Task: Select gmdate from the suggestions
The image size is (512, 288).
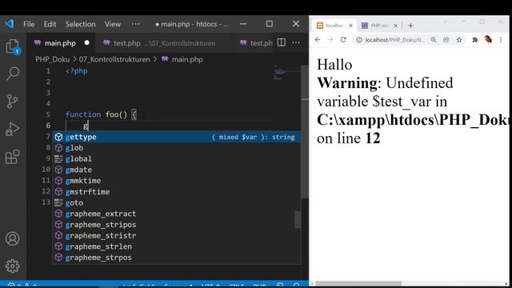Action: click(x=176, y=170)
